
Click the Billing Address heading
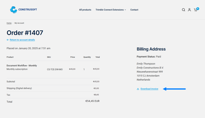coord(151,49)
